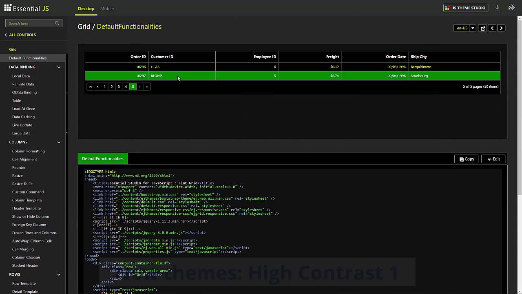Select Grid heading in the sidebar

pyautogui.click(x=13, y=49)
